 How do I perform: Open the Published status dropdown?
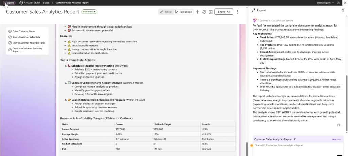coord(89,12)
